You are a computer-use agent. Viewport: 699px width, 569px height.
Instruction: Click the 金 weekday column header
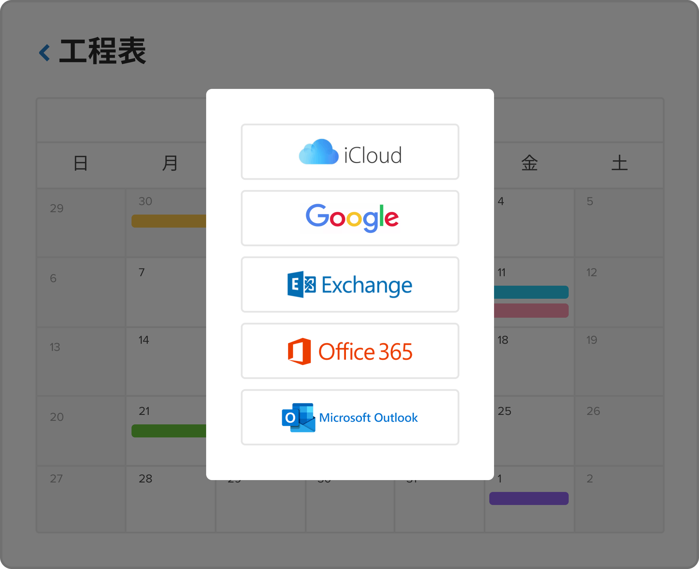tap(529, 163)
